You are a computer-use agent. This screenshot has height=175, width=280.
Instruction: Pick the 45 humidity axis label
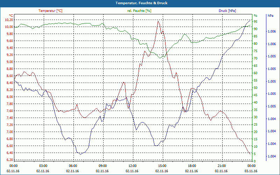(x=255, y=95)
